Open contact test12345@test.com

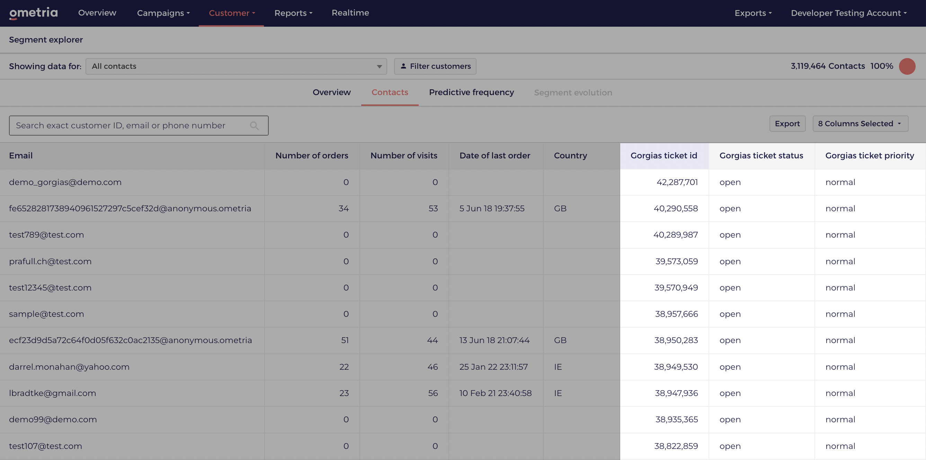coord(50,288)
